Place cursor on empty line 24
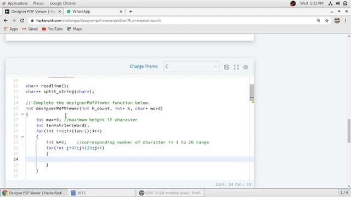The width and height of the screenshot is (351, 197). point(140,159)
